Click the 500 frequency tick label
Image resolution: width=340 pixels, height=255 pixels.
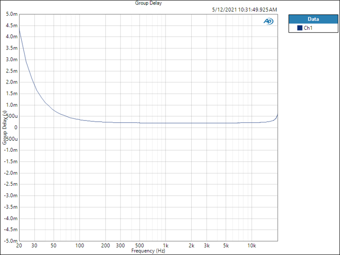click(x=140, y=246)
